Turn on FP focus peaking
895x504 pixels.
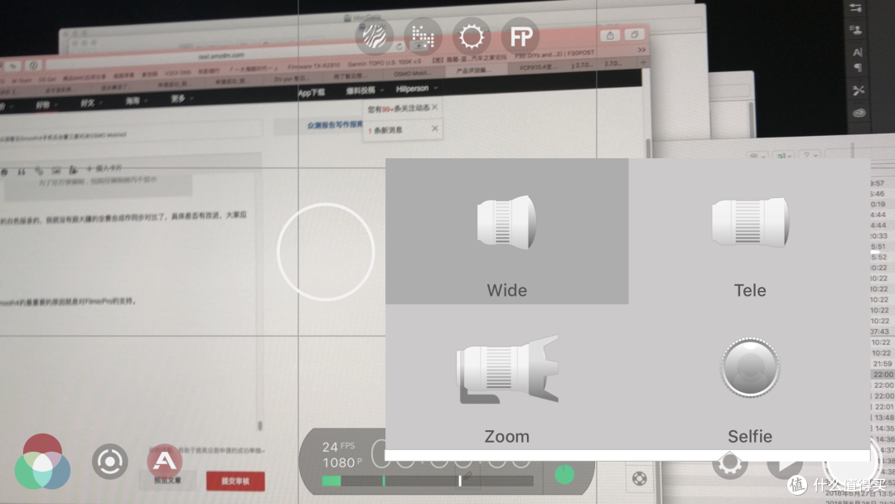coord(520,36)
